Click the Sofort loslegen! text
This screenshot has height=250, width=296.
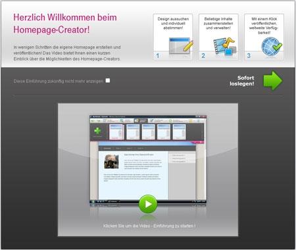tap(242, 81)
